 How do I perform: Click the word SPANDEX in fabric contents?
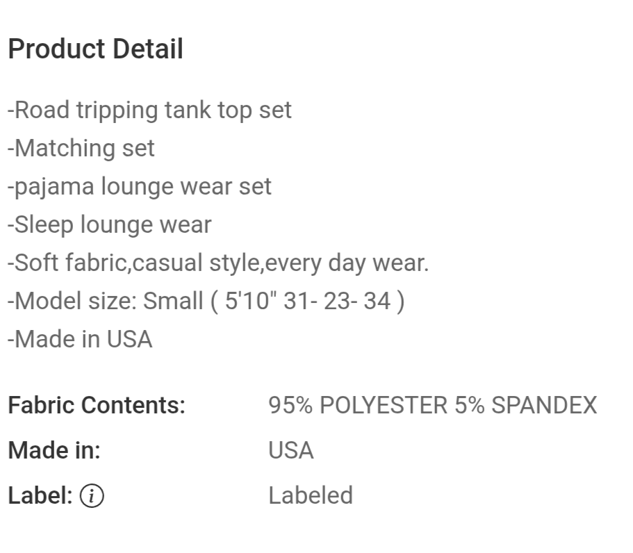tap(544, 405)
